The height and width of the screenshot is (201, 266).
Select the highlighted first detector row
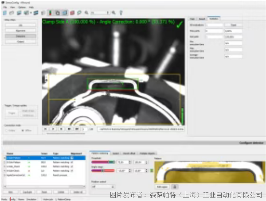pos(46,158)
